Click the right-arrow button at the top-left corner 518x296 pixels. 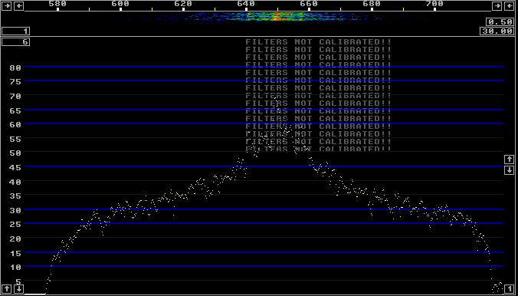pyautogui.click(x=6, y=5)
